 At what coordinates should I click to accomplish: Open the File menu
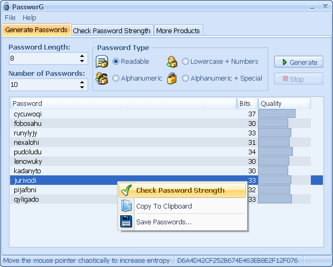pos(10,17)
